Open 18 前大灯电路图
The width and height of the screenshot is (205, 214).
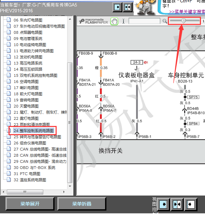pos(28,94)
